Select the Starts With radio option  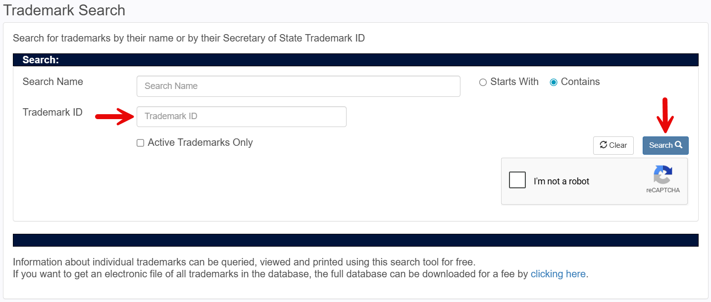pos(483,83)
